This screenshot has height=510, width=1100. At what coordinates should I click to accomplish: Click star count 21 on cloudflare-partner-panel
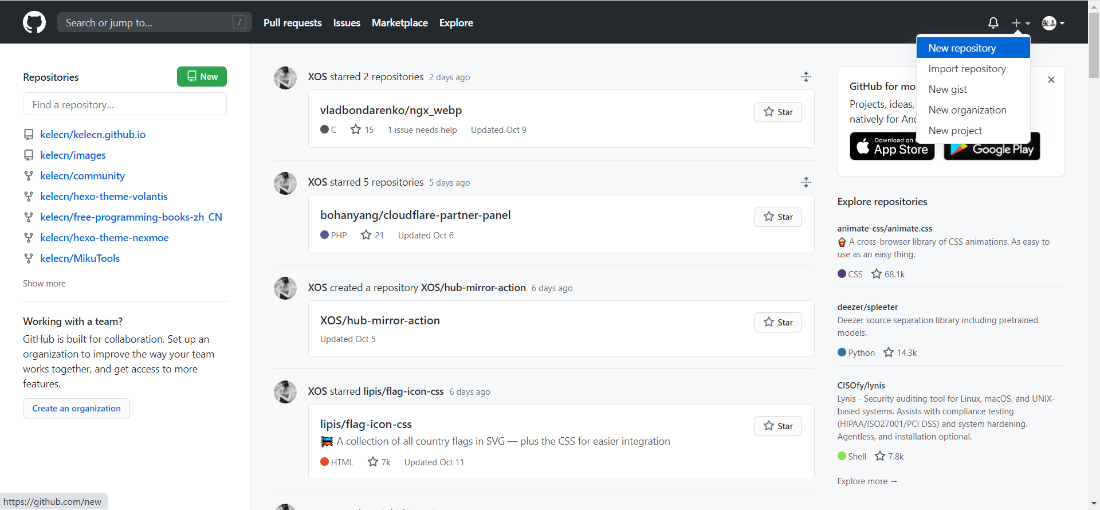point(372,236)
